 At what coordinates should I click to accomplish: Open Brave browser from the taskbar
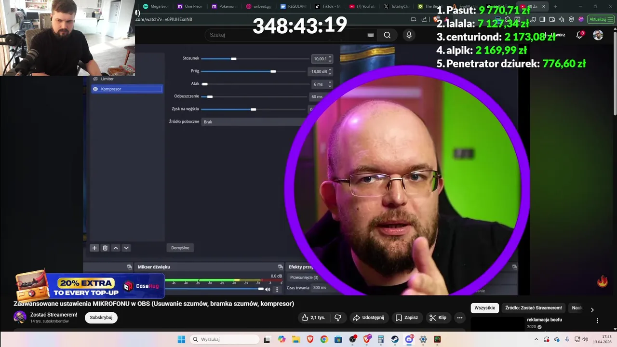[310, 339]
